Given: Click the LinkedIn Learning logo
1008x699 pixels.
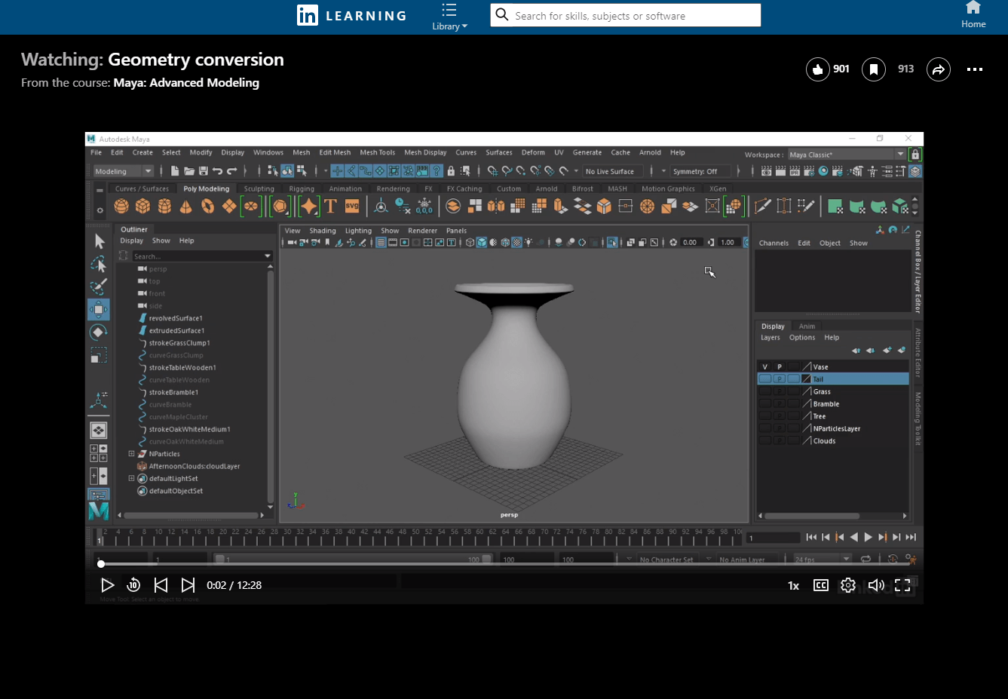Looking at the screenshot, I should 351,16.
